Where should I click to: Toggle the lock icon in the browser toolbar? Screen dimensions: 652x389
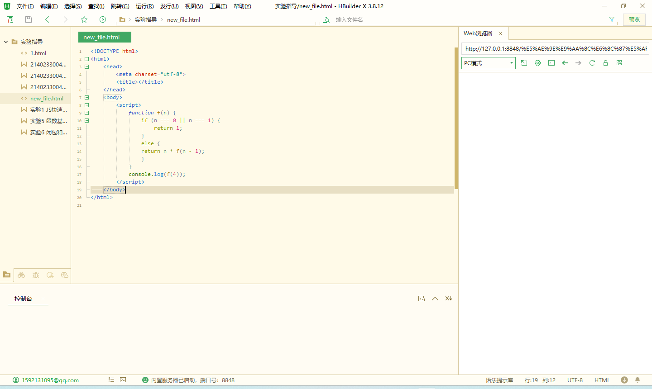pos(606,63)
